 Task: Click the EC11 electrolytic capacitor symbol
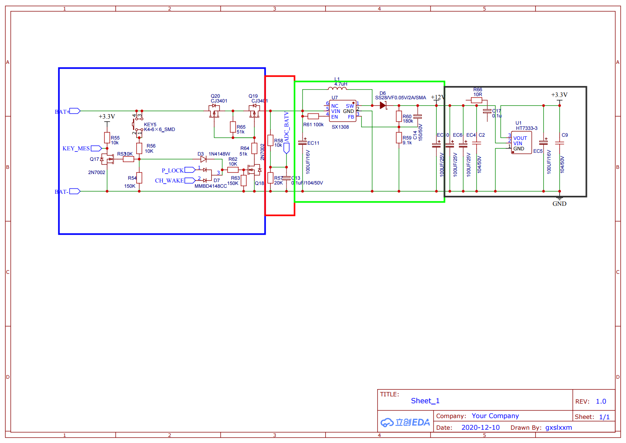(x=303, y=143)
